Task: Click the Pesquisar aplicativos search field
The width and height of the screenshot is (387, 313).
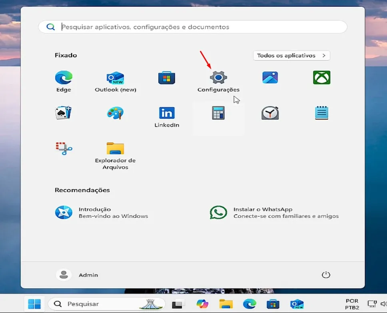Action: click(x=192, y=27)
